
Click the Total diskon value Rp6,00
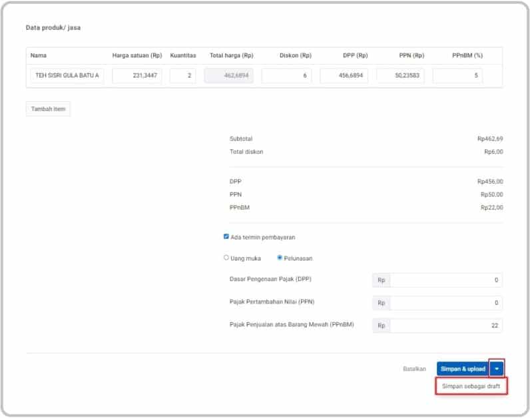(493, 152)
